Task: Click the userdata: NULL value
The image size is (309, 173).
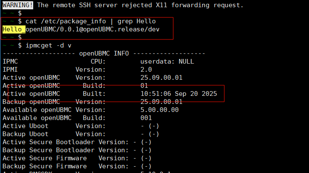Action: (x=167, y=61)
